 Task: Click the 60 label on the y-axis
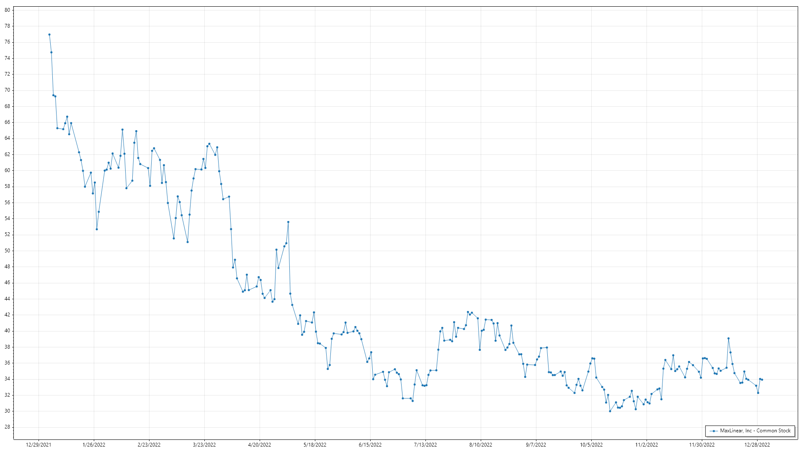7,170
